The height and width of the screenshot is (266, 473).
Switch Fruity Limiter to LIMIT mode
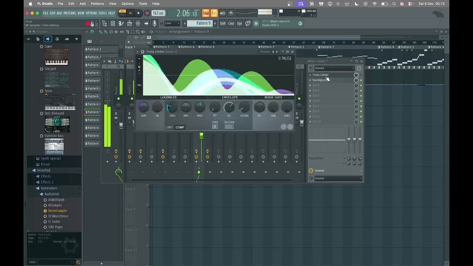coord(169,127)
